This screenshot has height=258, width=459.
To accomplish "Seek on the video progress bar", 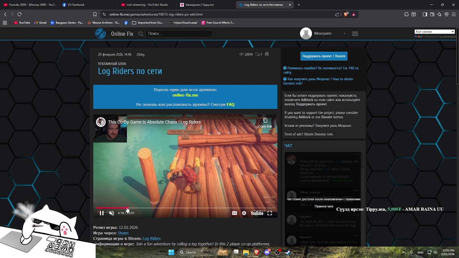I will tap(185, 208).
